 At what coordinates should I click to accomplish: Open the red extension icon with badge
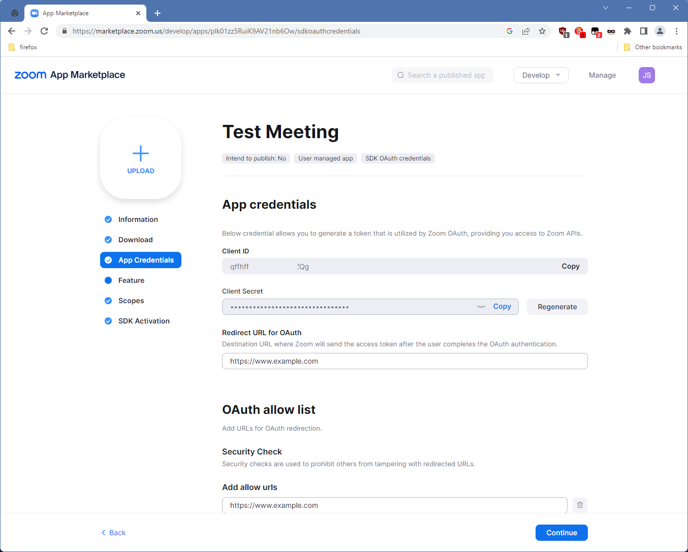579,31
